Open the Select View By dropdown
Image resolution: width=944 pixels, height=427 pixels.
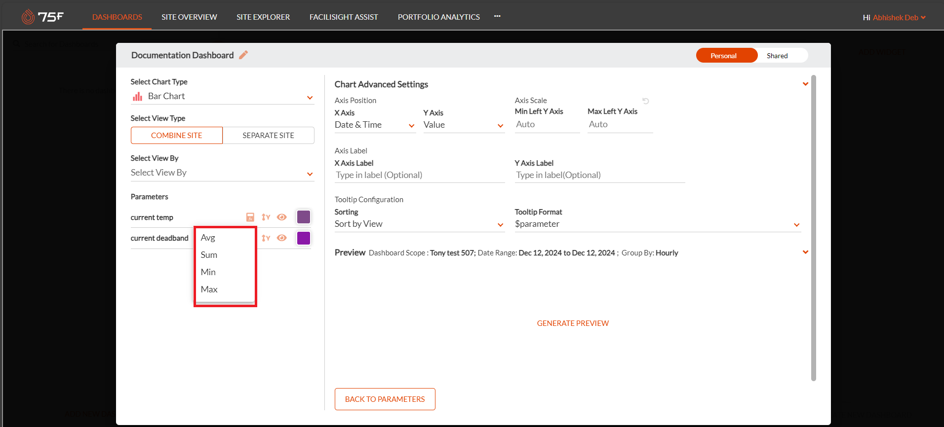pyautogui.click(x=222, y=173)
